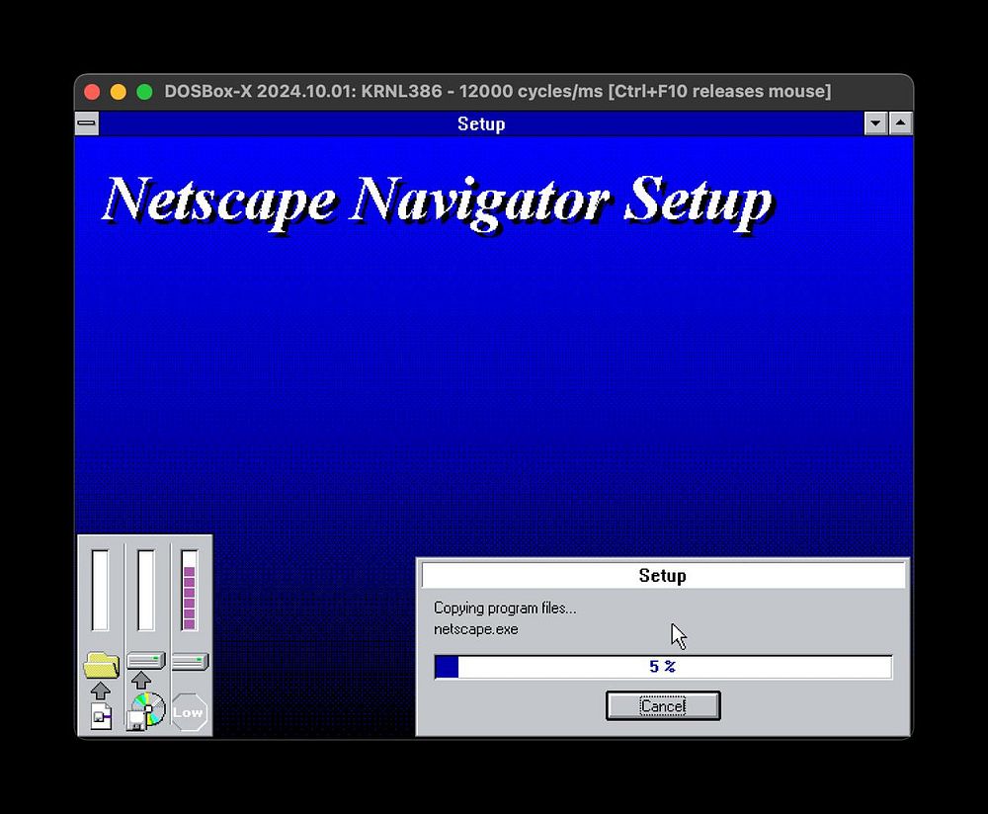The height and width of the screenshot is (814, 988).
Task: Click the Copying program files label
Action: (x=505, y=608)
